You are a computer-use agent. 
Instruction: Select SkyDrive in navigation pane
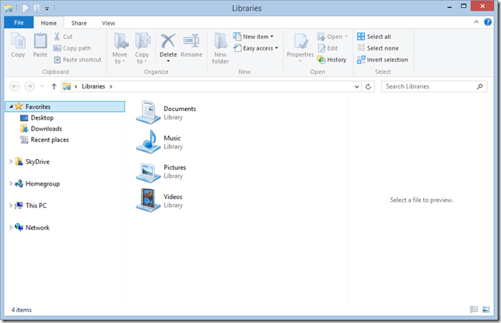click(32, 161)
